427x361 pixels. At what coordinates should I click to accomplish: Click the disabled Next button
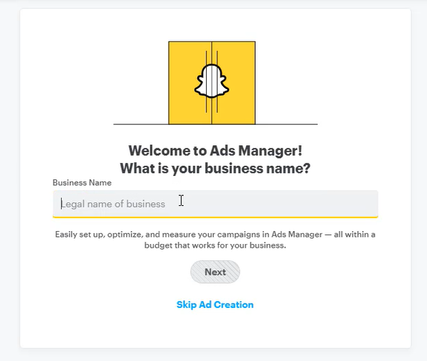215,272
